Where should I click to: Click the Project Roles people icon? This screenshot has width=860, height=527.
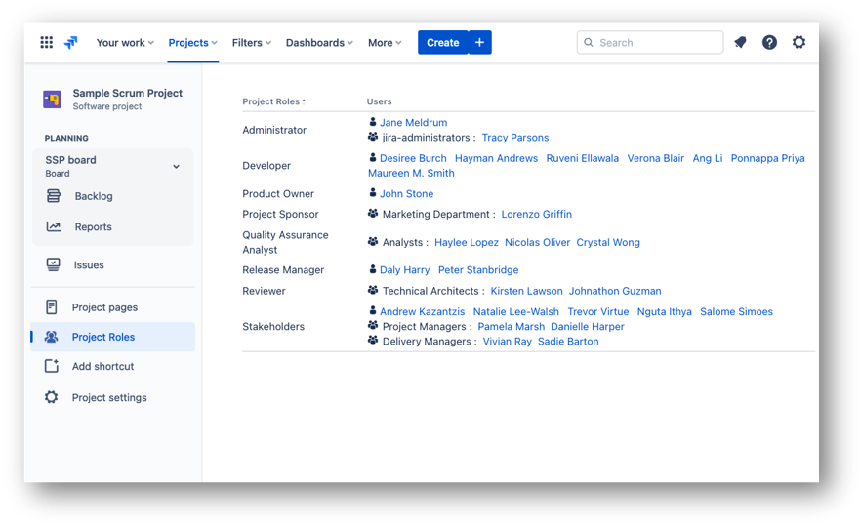[52, 337]
